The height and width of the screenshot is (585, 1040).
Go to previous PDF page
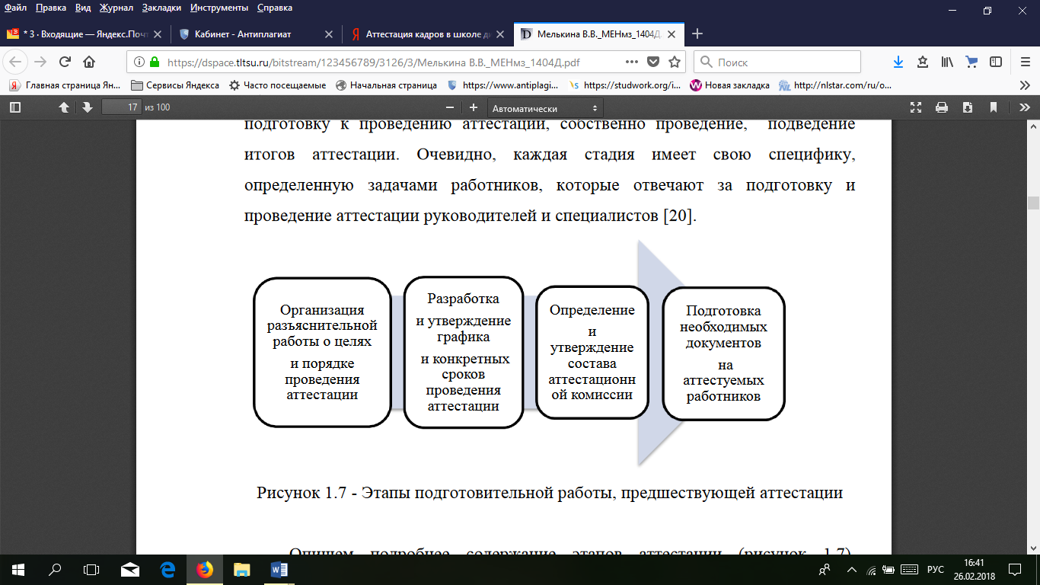[x=65, y=107]
